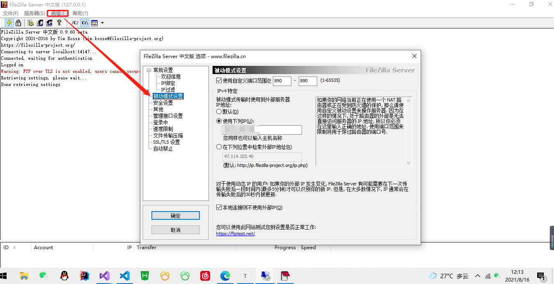Select 被动模式设置 in the options tree
This screenshot has width=554, height=284.
click(168, 96)
